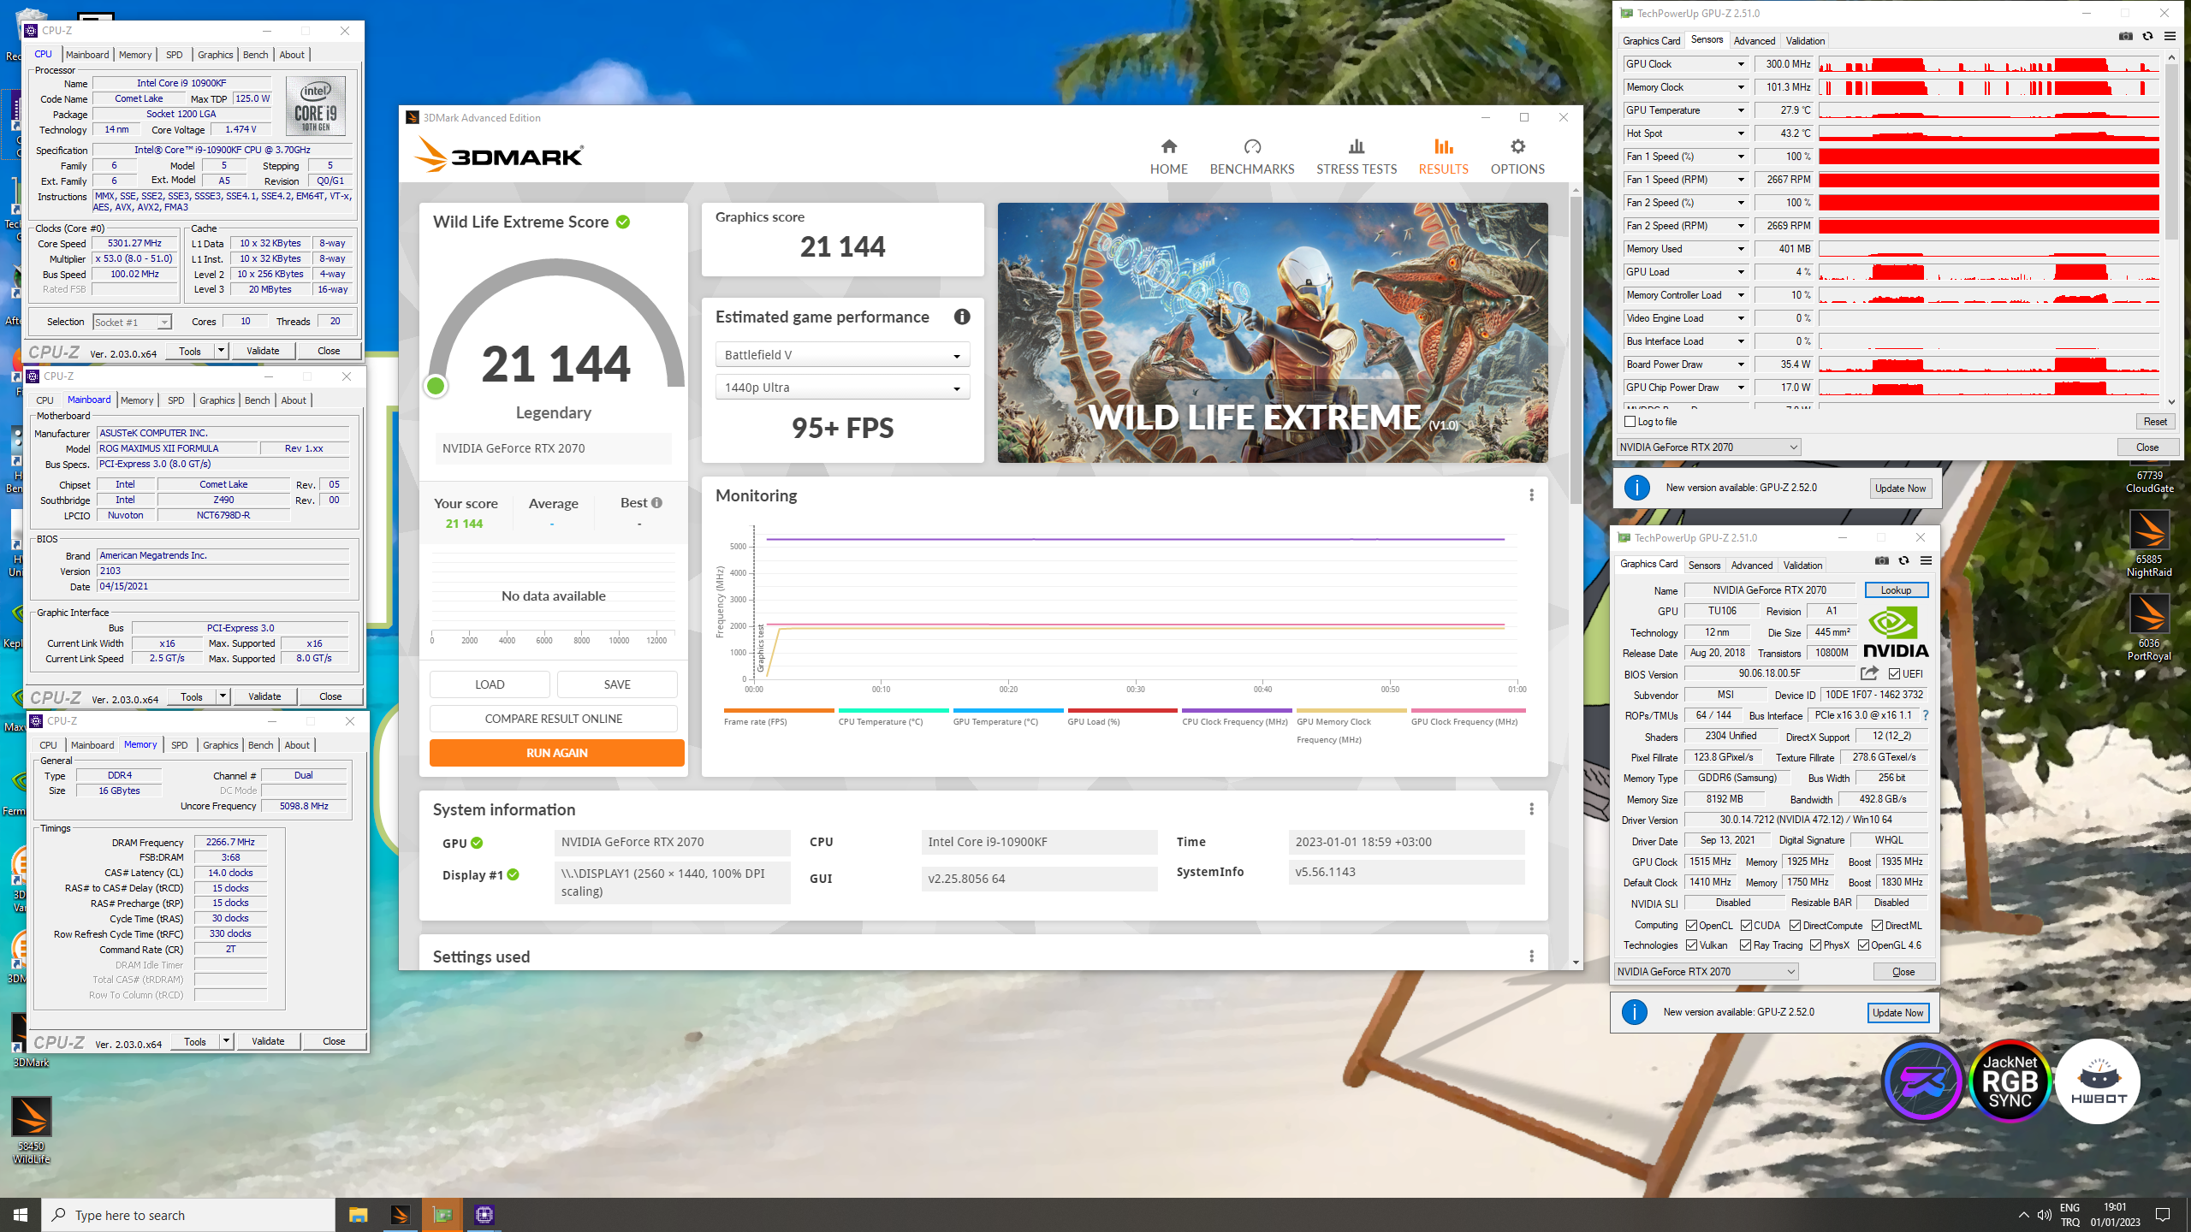The width and height of the screenshot is (2191, 1232).
Task: Click GPU-Z Sensors list scrollbar
Action: coord(2171,154)
